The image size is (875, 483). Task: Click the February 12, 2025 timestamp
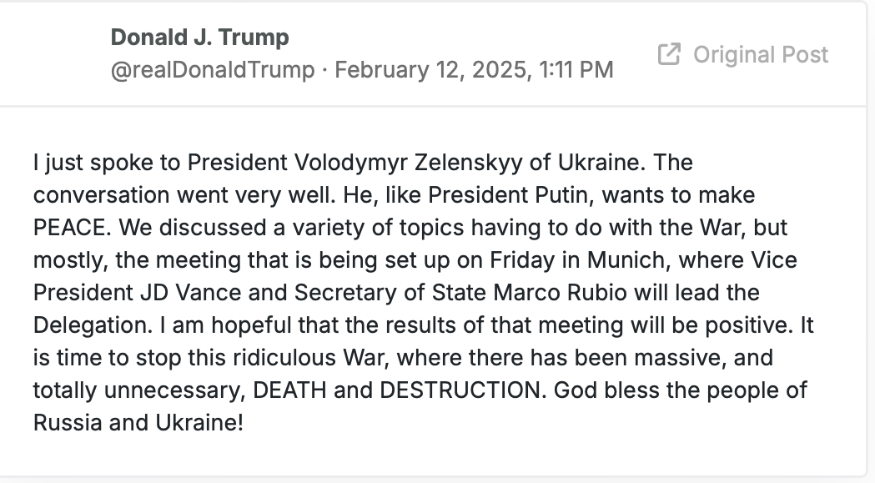point(432,70)
